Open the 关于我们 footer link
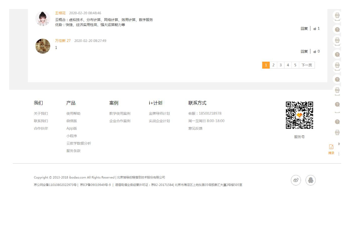 coord(41,114)
